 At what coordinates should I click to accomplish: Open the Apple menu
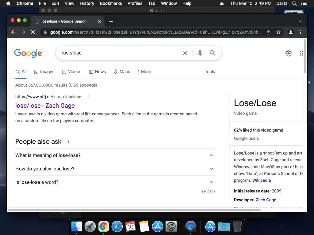tap(8, 3)
